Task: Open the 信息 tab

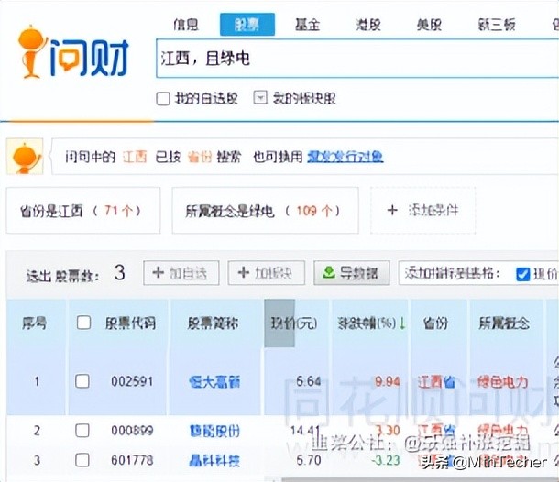Action: tap(186, 25)
